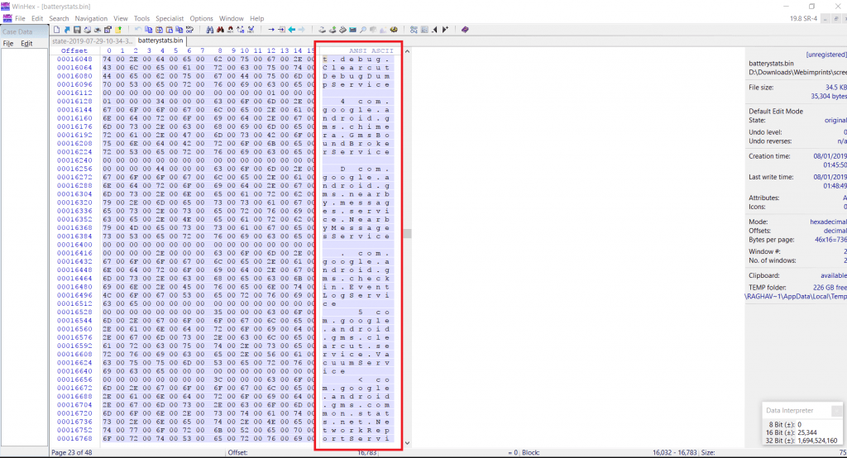
Task: Click the Page 23 of 48 status entry
Action: 72,452
